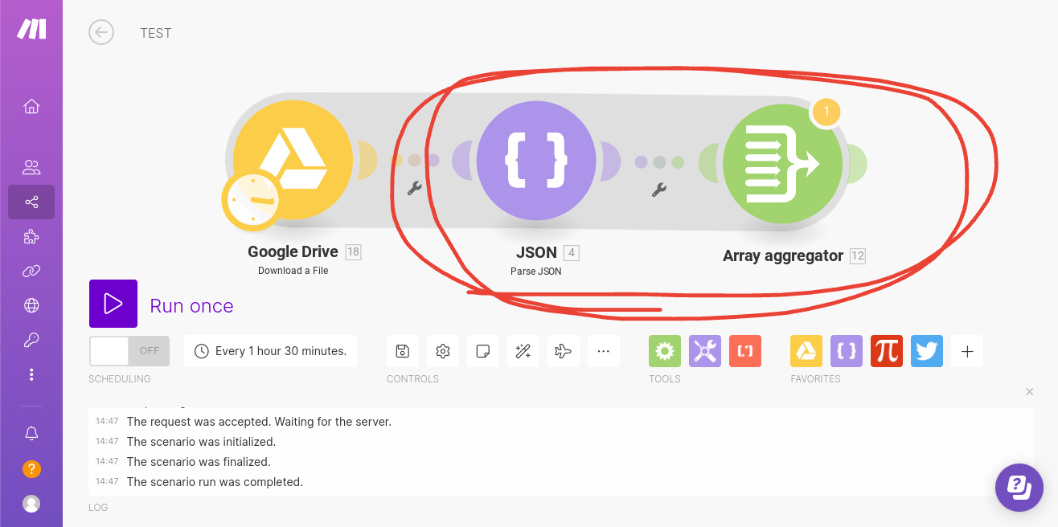Click the wrench between Google Drive and JSON
Viewport: 1058px width, 527px height.
415,189
